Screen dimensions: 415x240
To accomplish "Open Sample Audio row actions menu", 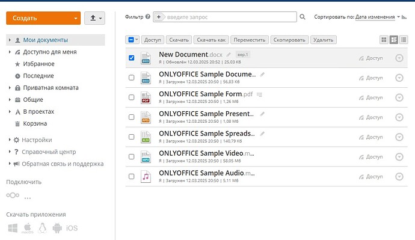I will tap(399, 176).
